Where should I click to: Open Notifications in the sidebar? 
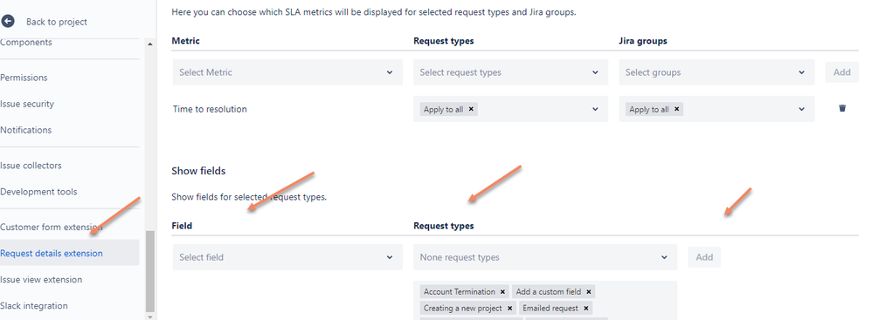tap(25, 130)
